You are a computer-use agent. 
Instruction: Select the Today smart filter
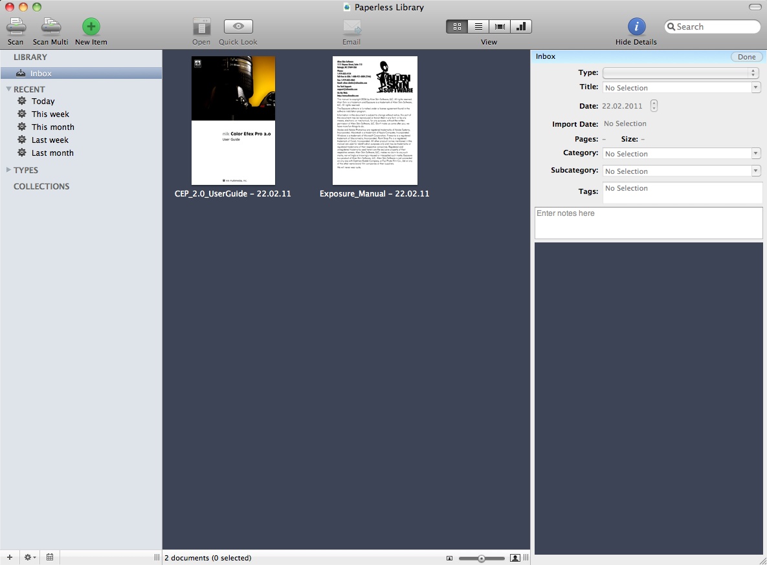pyautogui.click(x=43, y=101)
